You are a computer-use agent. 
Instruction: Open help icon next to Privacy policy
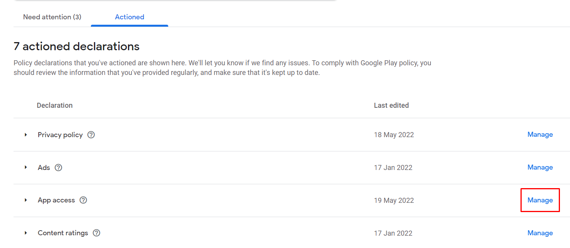tap(91, 135)
